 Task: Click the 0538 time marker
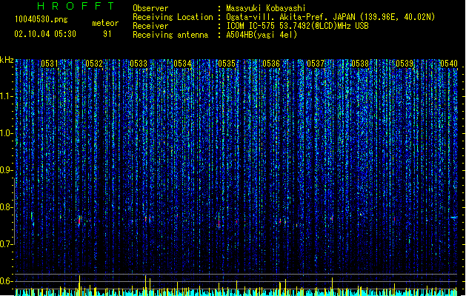click(360, 64)
